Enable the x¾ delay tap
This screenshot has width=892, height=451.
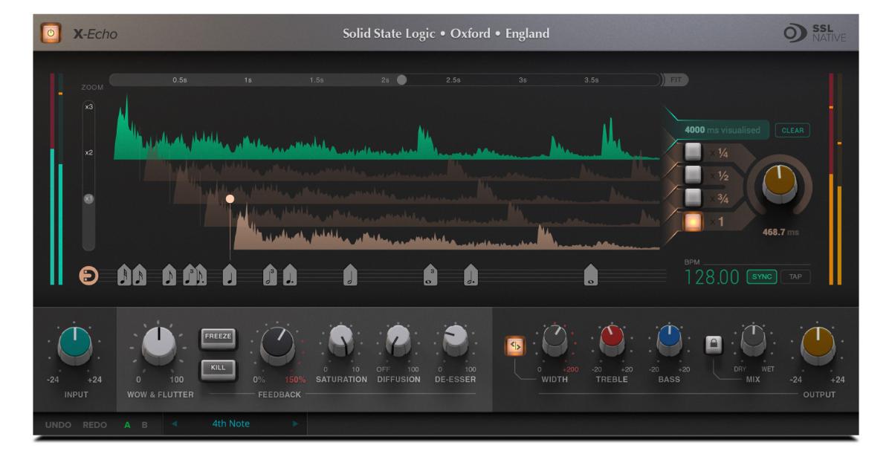[694, 198]
